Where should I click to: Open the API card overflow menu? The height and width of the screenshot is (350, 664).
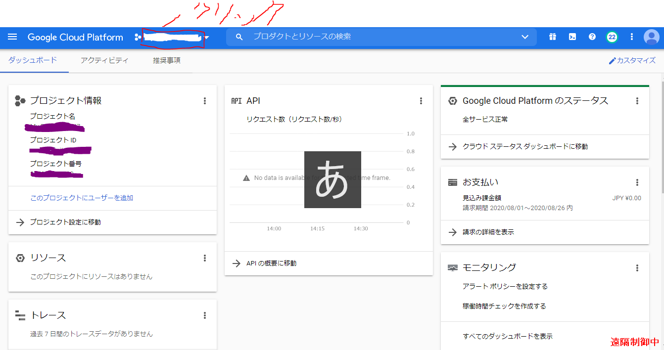point(421,100)
